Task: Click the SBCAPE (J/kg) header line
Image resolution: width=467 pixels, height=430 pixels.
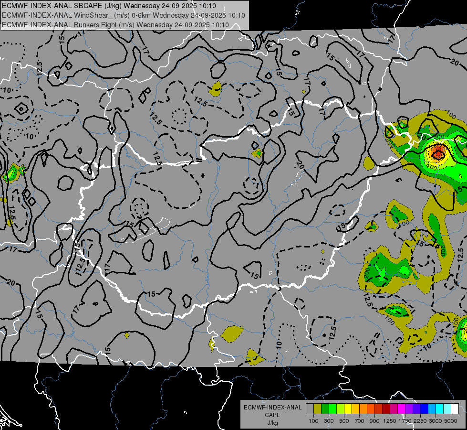Action: [109, 6]
